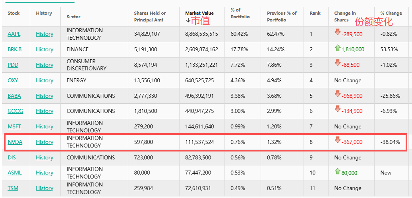Open History link for NVDA

(x=44, y=142)
